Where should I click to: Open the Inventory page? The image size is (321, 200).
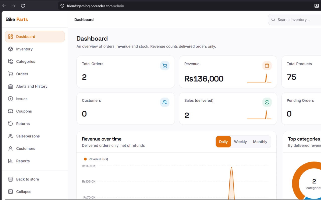point(35,49)
